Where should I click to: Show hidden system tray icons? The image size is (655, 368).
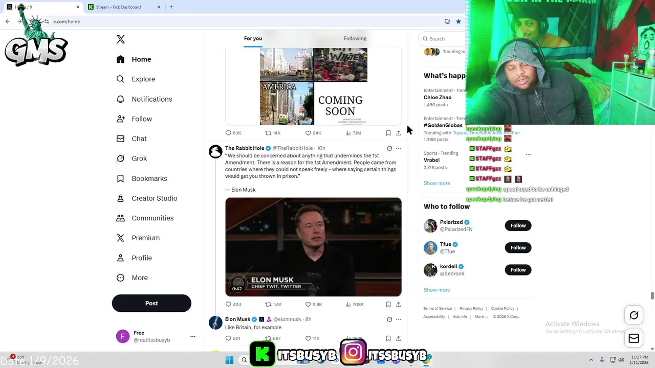591,360
